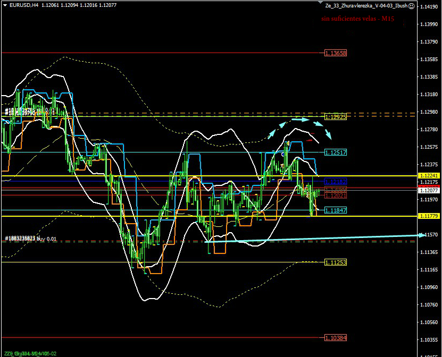Click the cyan 1.12517 price label
Viewport: 442px width, 357px height.
click(x=336, y=152)
